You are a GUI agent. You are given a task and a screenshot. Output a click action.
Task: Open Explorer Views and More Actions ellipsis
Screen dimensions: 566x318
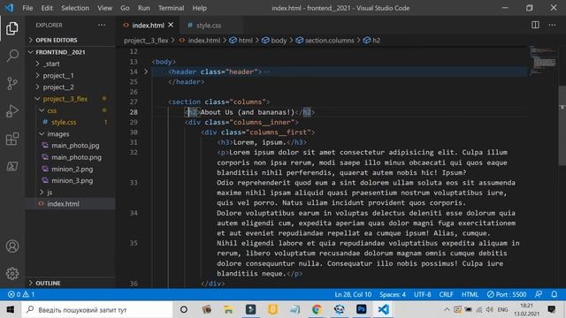[102, 25]
